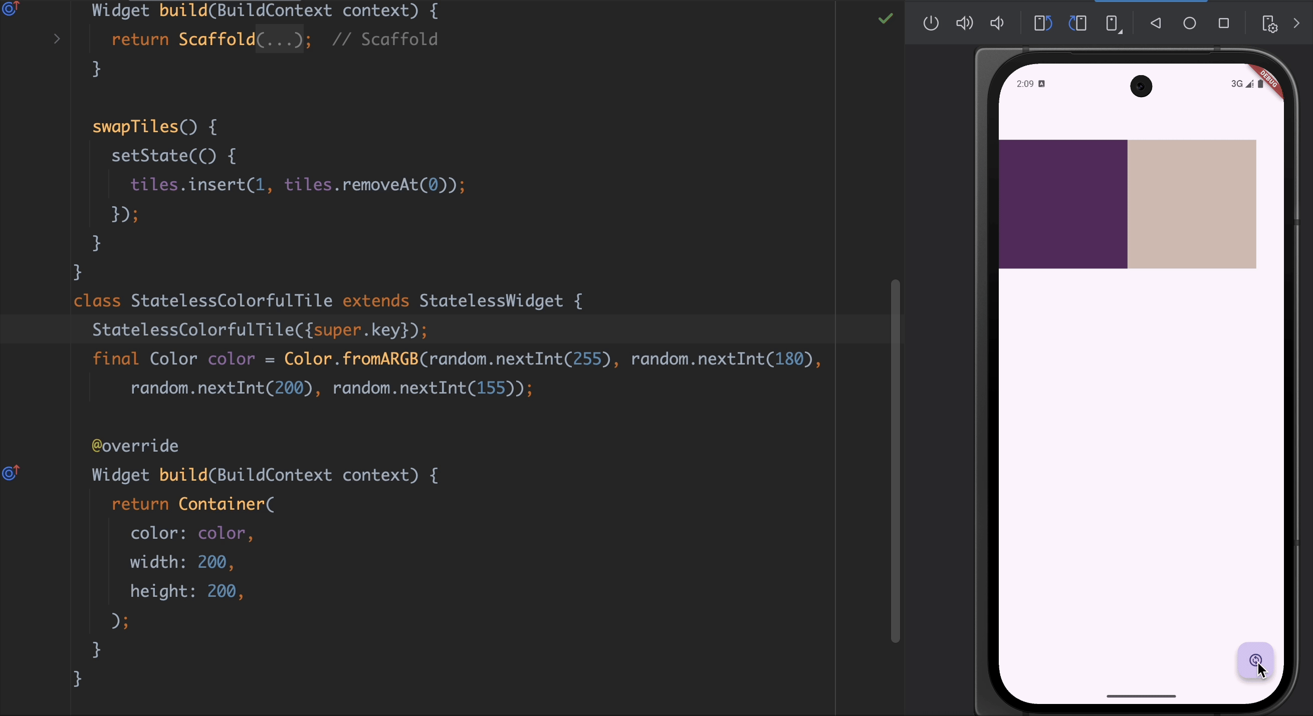
Task: Open the emulator extended controls (phone with gear)
Action: tap(1269, 24)
